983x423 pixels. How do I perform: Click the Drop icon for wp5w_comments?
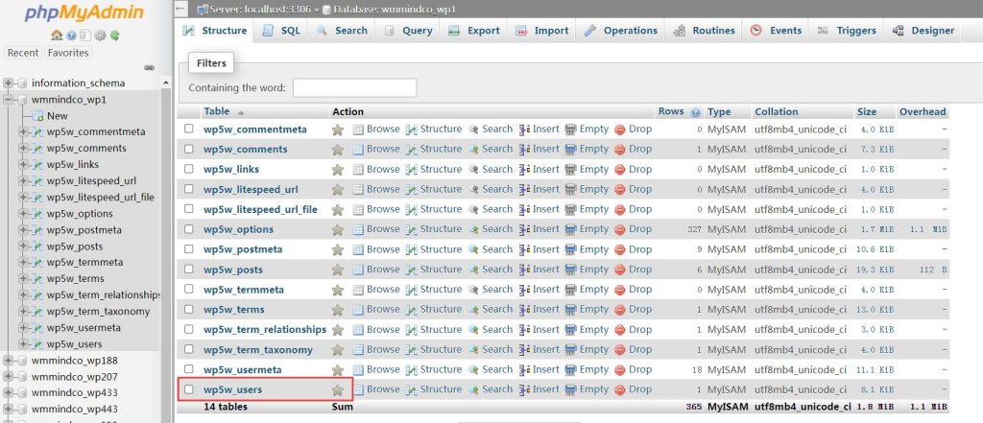click(x=620, y=149)
